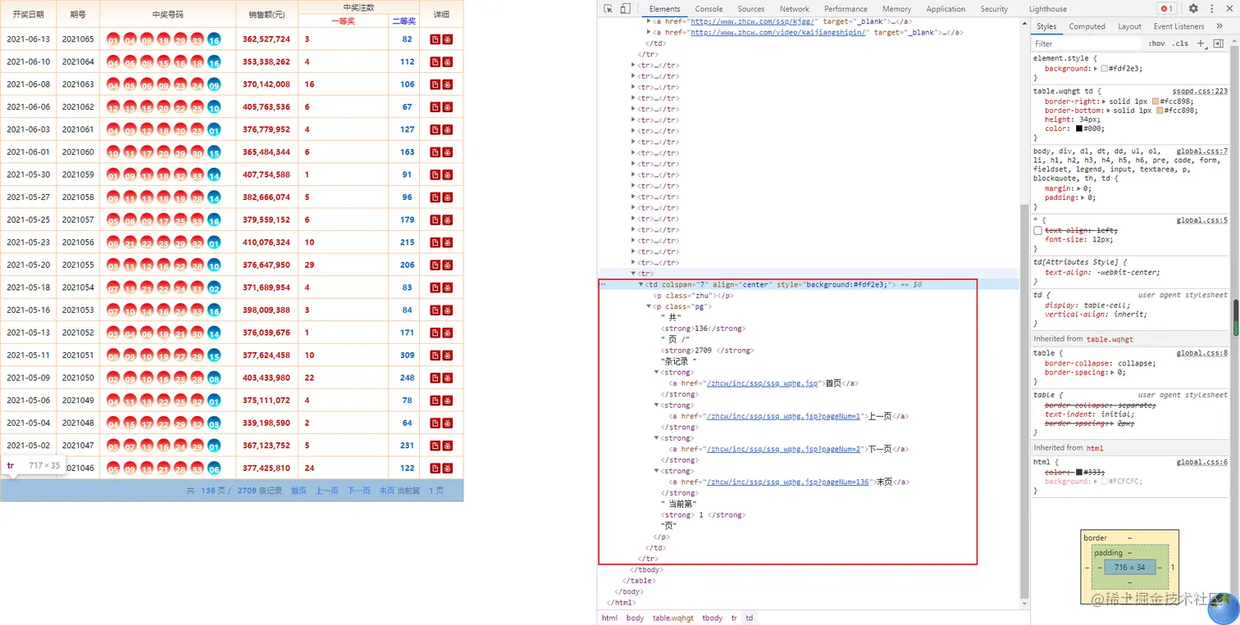This screenshot has width=1240, height=625.
Task: Switch to the Network tab
Action: (794, 9)
